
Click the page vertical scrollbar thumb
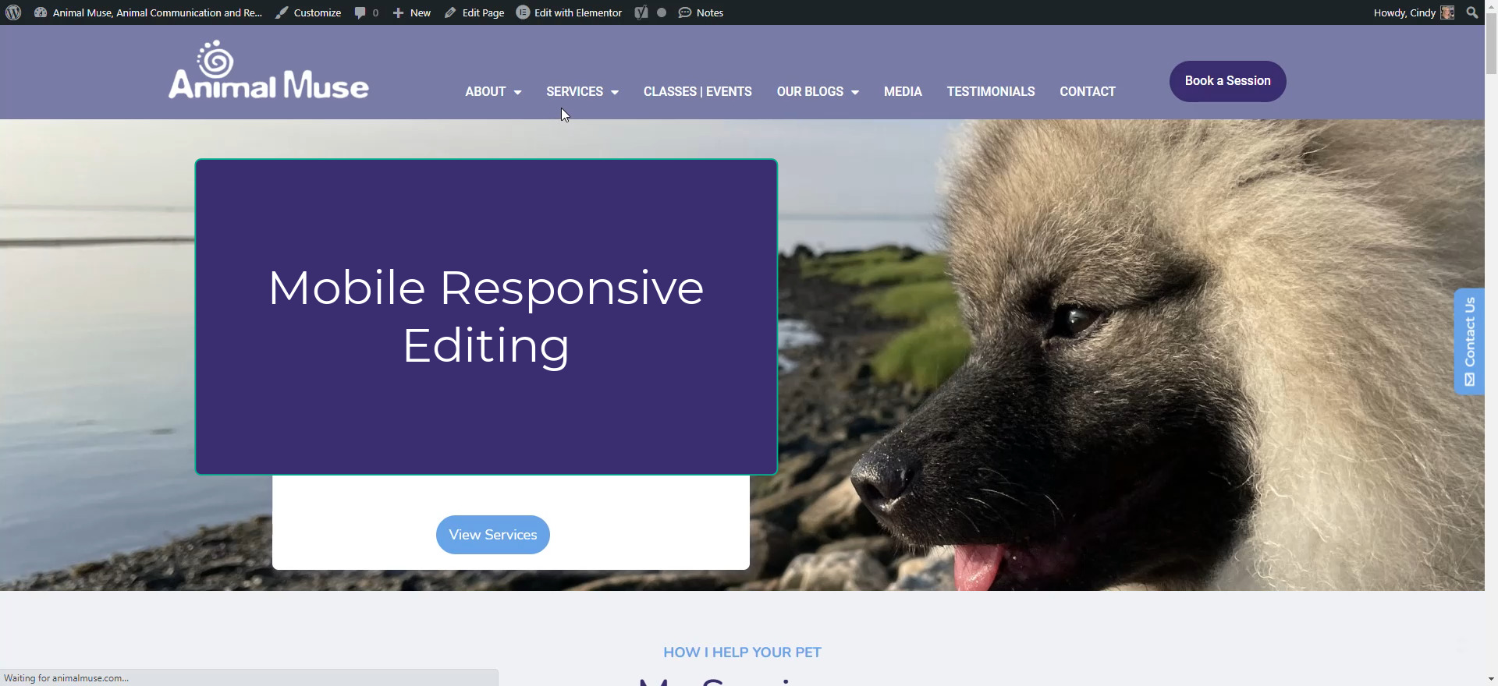click(1491, 45)
